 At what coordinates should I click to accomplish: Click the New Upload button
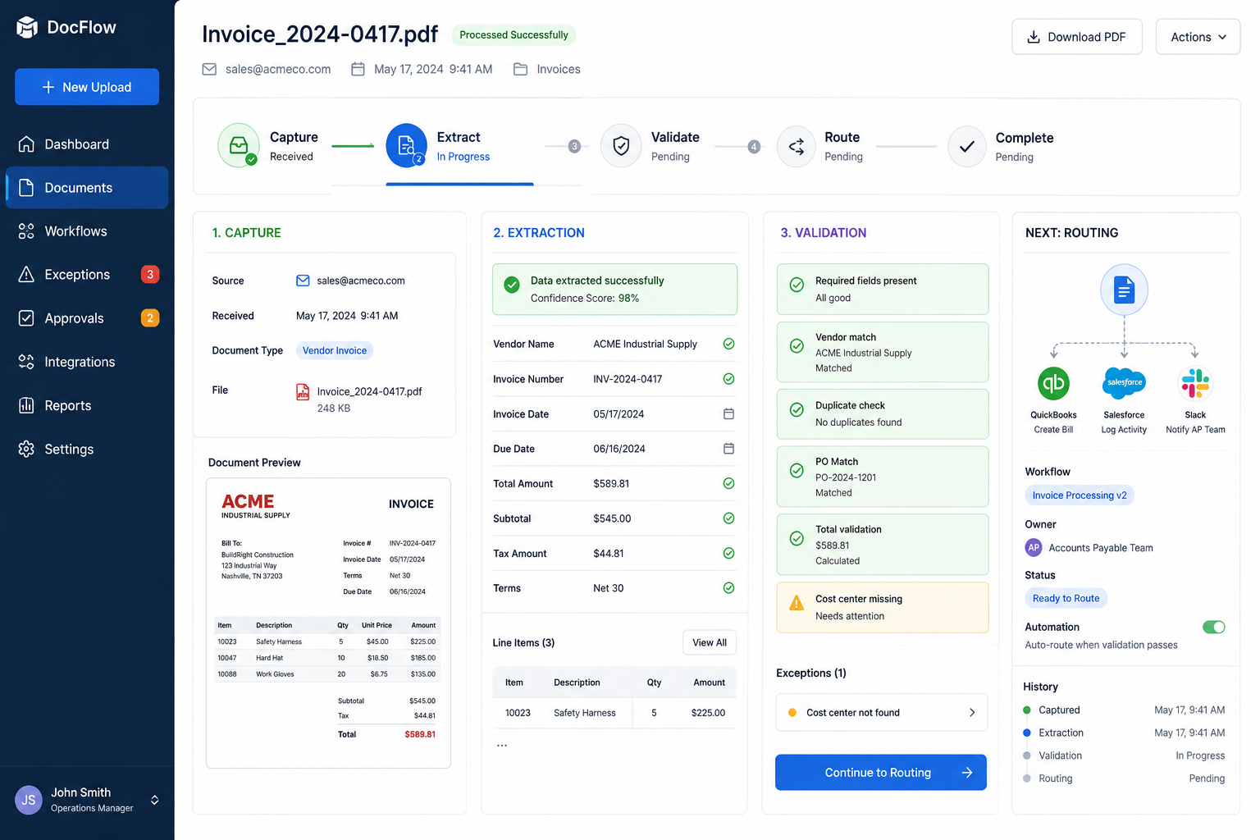pos(87,87)
